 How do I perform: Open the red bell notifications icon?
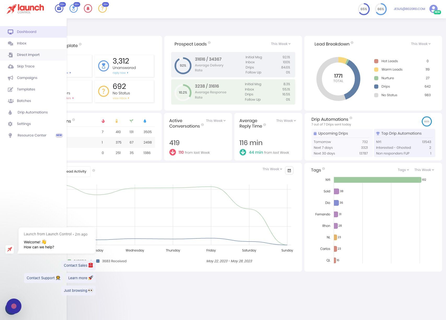88,9
